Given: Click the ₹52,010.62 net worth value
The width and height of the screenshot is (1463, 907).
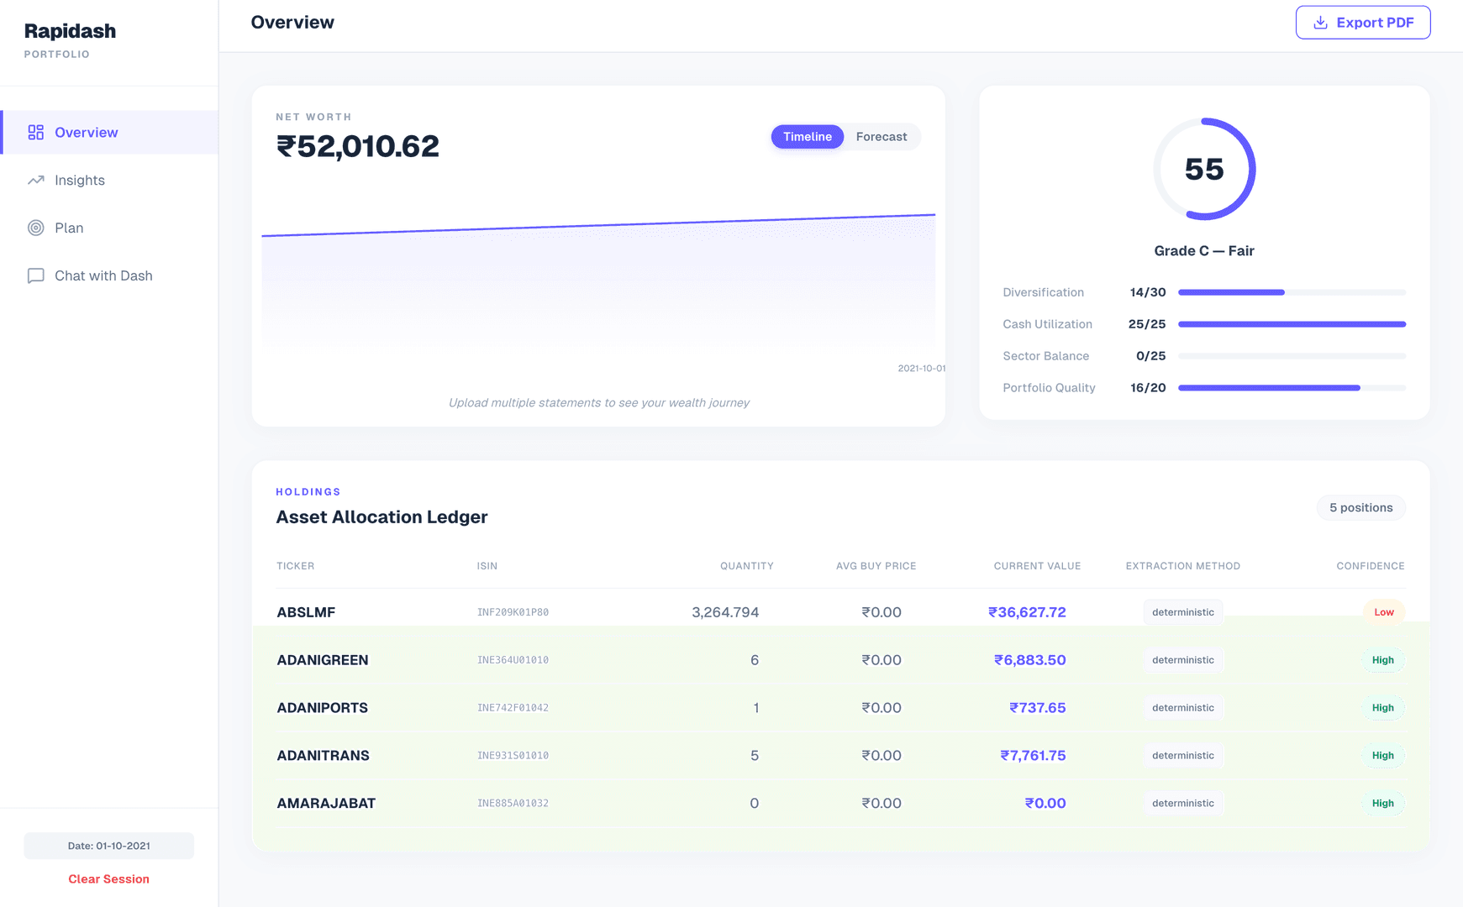Looking at the screenshot, I should [x=357, y=147].
